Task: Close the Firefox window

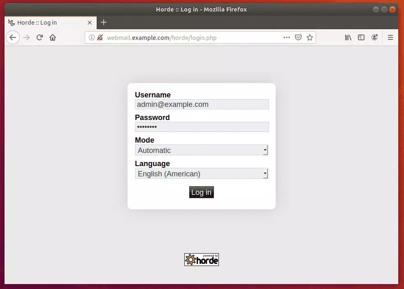Action: pos(392,9)
